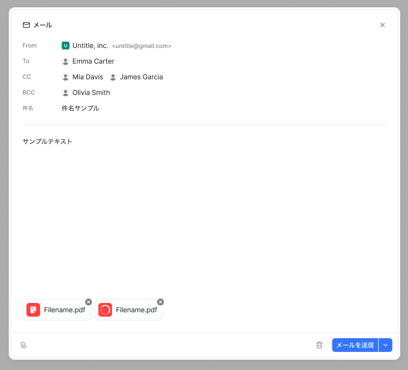Screen dimensions: 408x370
Task: Click Olivia Smith's avatar icon
Action: tap(66, 92)
